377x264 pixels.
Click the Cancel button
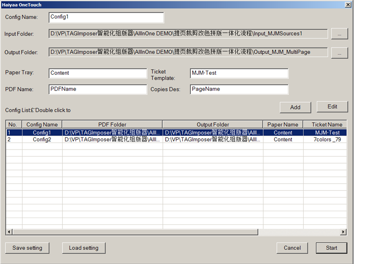tap(292, 248)
